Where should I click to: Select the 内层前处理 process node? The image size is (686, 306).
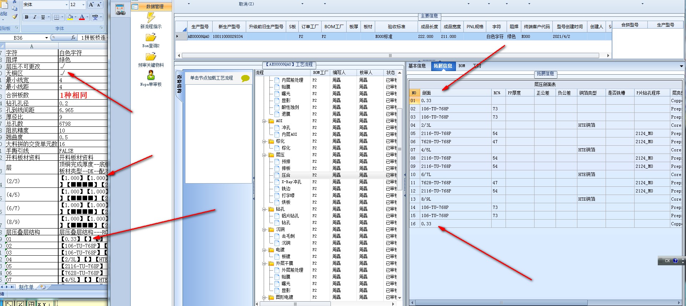[x=292, y=80]
